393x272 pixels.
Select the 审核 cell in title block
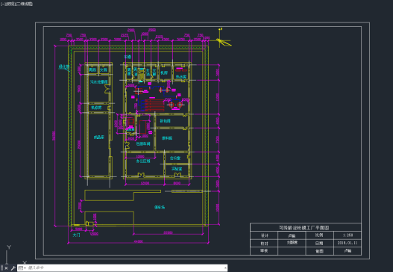(264, 250)
